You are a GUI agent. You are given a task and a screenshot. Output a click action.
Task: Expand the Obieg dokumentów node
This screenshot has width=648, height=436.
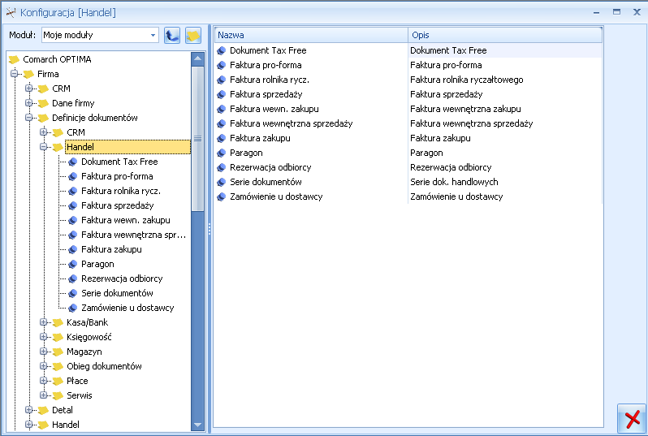point(43,365)
